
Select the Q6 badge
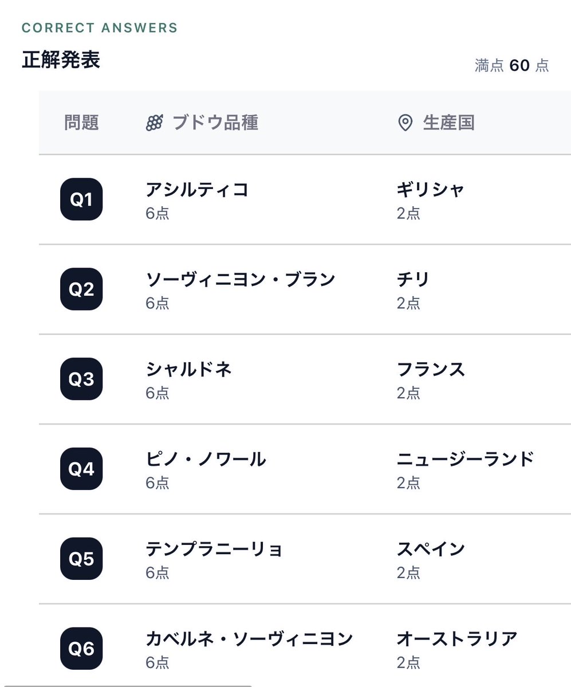point(81,649)
